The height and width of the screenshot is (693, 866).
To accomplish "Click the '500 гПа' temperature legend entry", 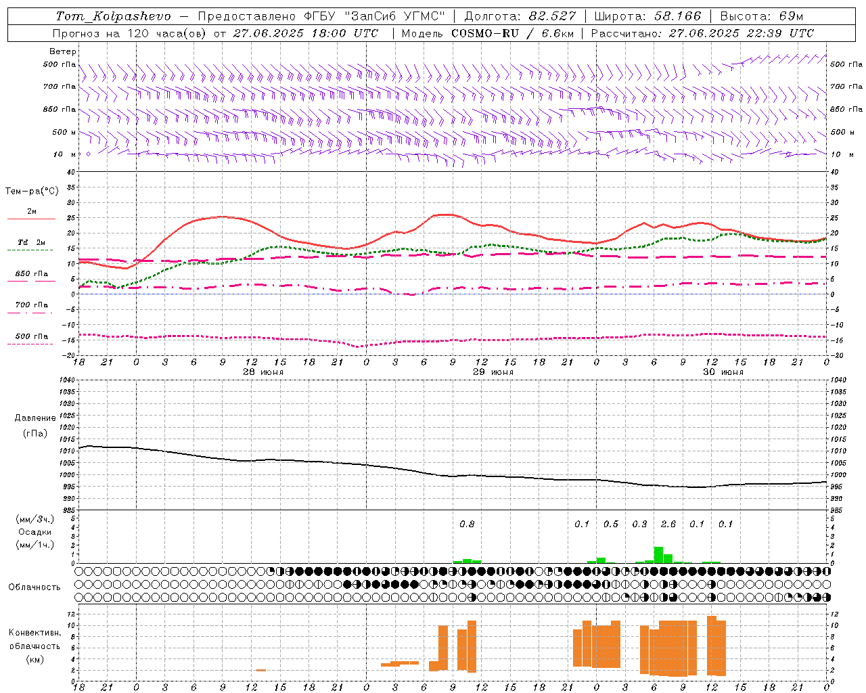I will [32, 336].
